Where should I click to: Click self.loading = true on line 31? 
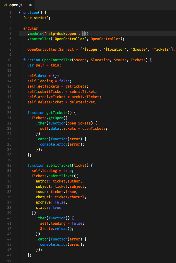click(53, 171)
